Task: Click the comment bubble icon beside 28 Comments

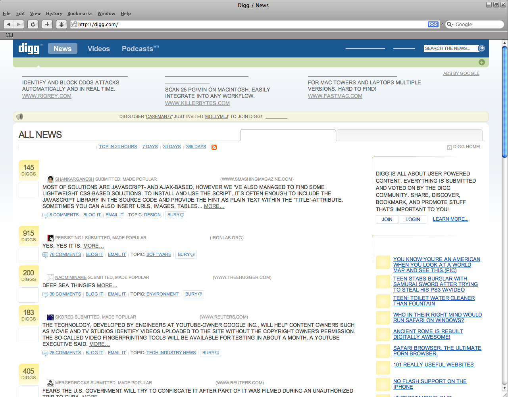Action: (45, 353)
